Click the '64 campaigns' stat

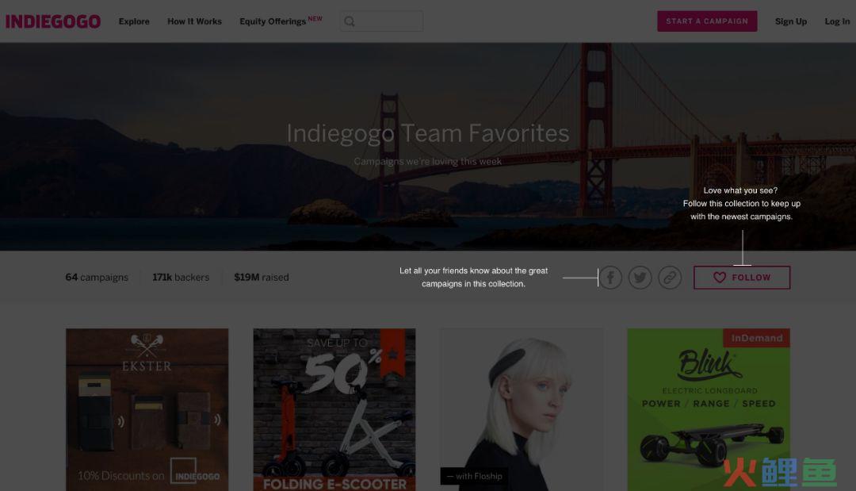[97, 278]
